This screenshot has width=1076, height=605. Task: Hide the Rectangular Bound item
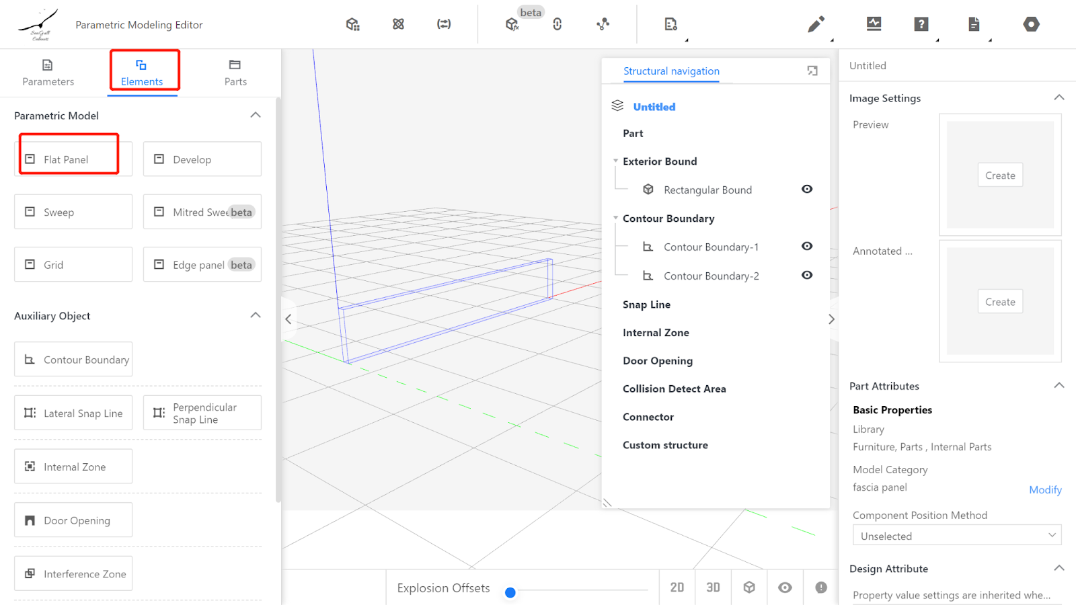point(807,190)
